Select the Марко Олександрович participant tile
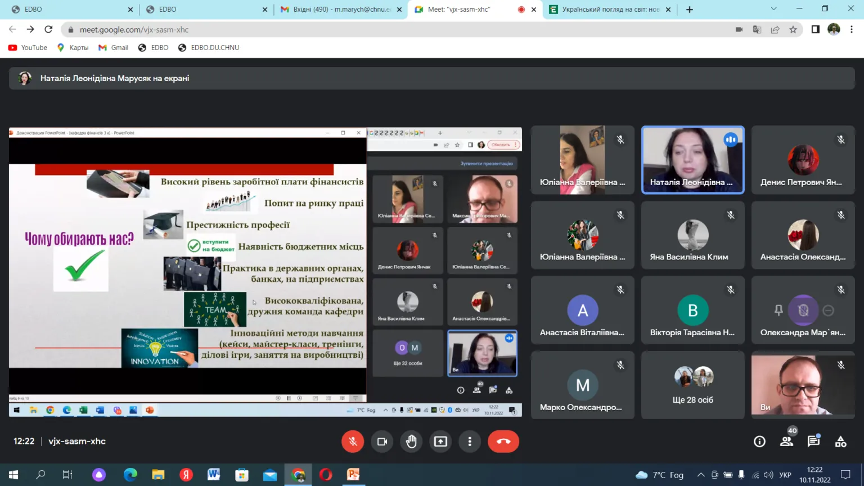Viewport: 864px width, 486px height. (583, 385)
